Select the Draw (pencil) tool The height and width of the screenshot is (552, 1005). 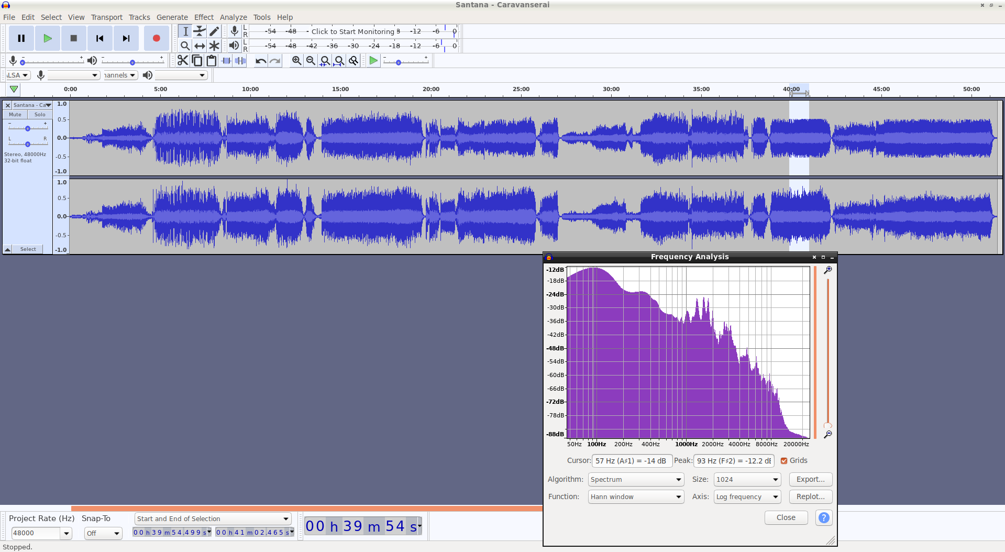click(x=214, y=31)
